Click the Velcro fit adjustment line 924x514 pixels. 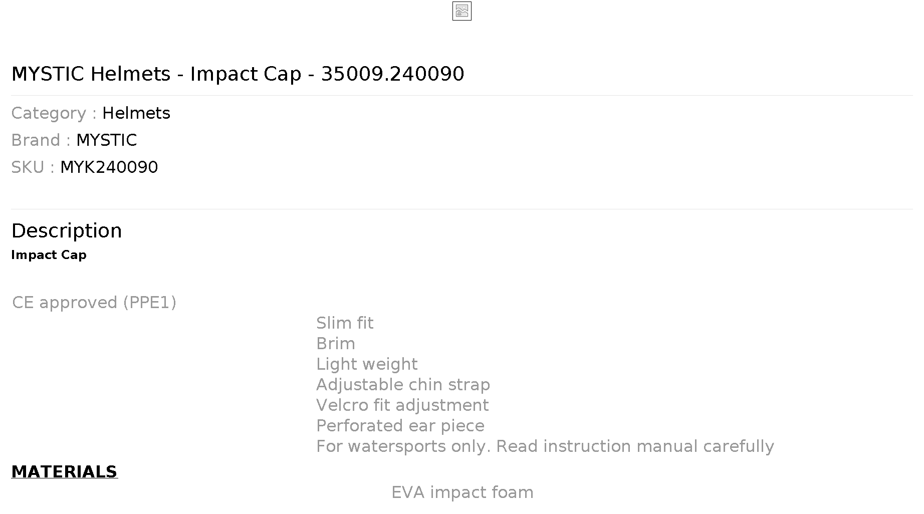pyautogui.click(x=402, y=405)
